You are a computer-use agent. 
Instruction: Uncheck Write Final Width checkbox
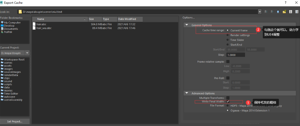(x=228, y=102)
